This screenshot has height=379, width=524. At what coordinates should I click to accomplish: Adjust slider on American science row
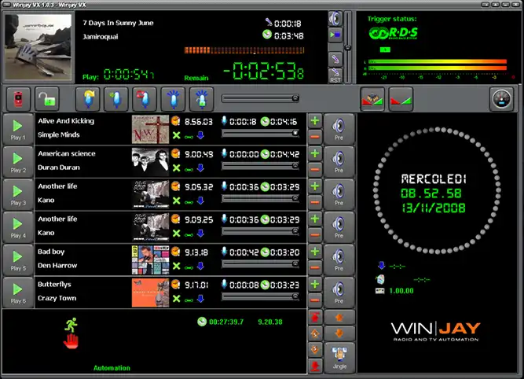point(260,166)
